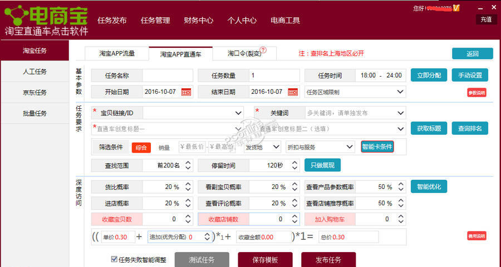Click the 发布任务 button
The height and width of the screenshot is (267, 501).
(328, 260)
